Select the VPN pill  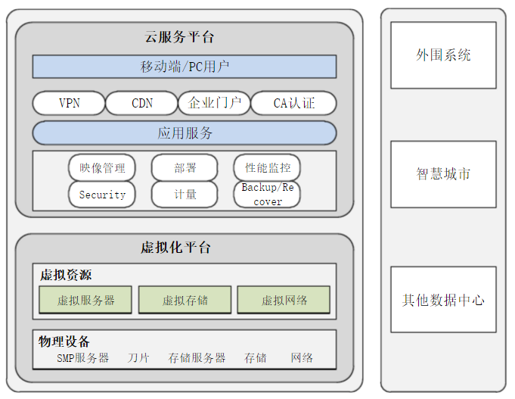tap(69, 103)
